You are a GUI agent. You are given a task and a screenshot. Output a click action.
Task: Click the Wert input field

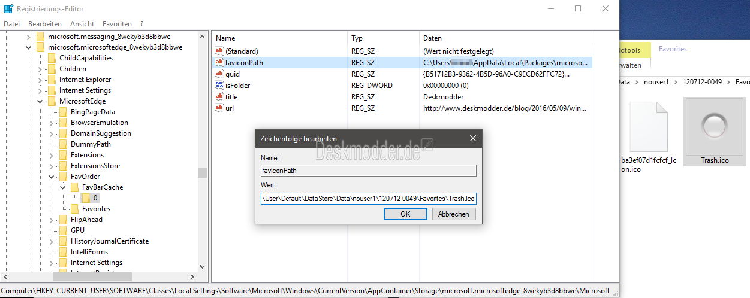[x=369, y=198]
